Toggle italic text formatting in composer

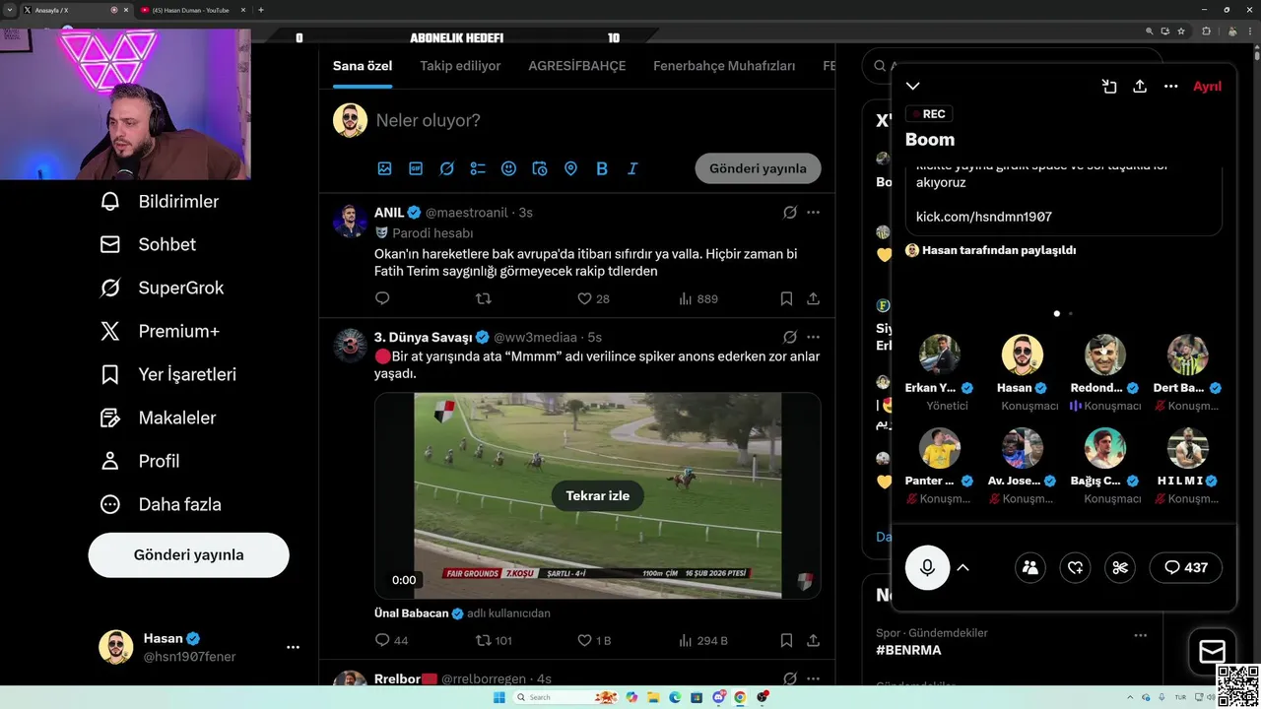(x=632, y=168)
